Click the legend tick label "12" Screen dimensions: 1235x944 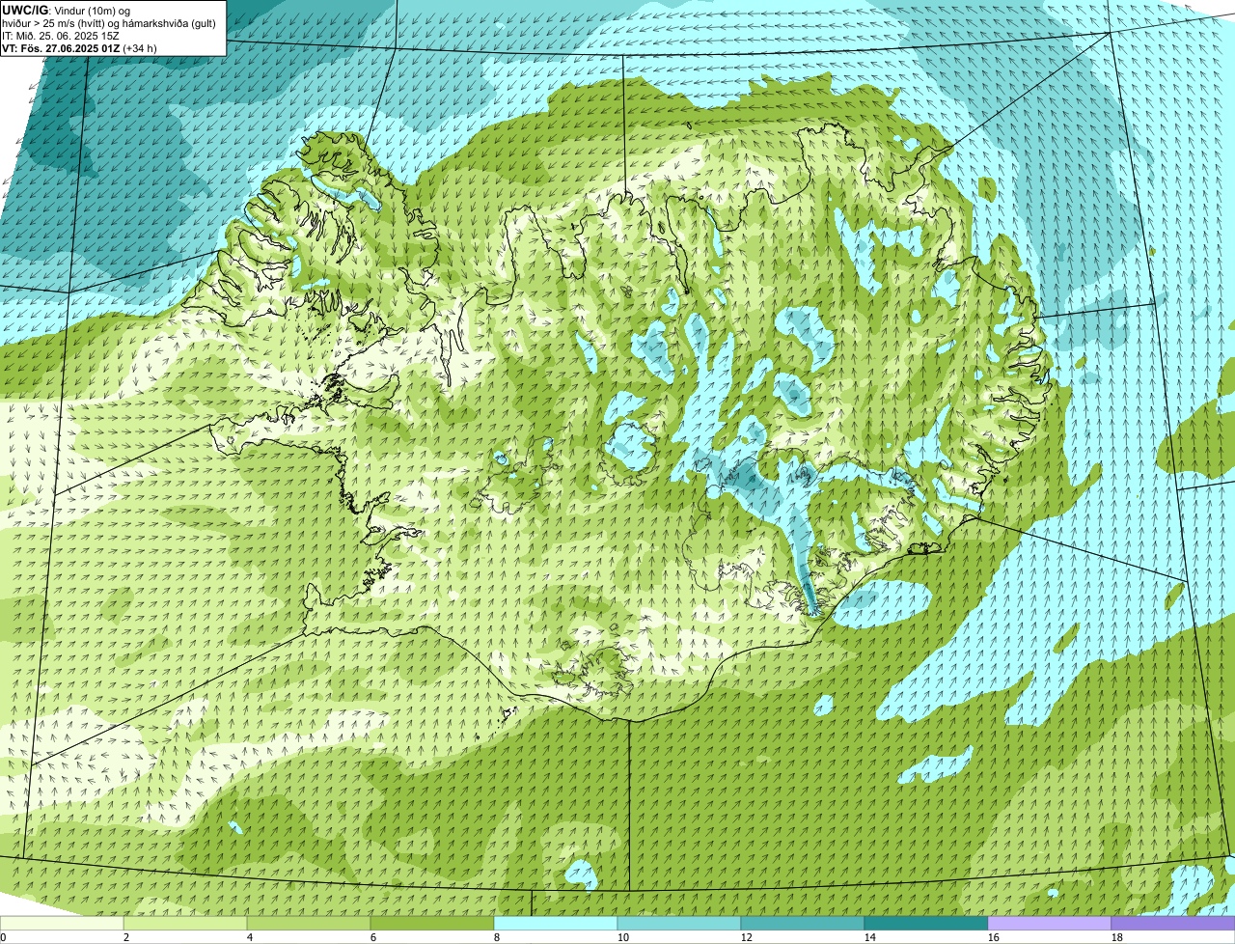(x=747, y=937)
